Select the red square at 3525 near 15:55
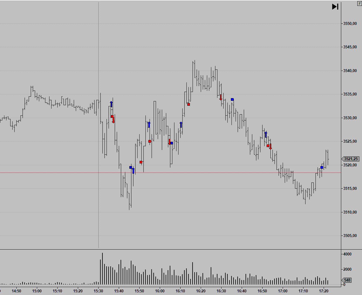 point(150,141)
